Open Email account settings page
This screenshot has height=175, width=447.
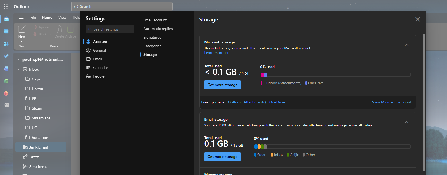tap(155, 20)
